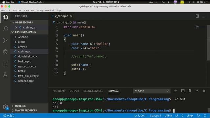
Task: Click the feedback smiley in status bar
Action: click(x=198, y=115)
